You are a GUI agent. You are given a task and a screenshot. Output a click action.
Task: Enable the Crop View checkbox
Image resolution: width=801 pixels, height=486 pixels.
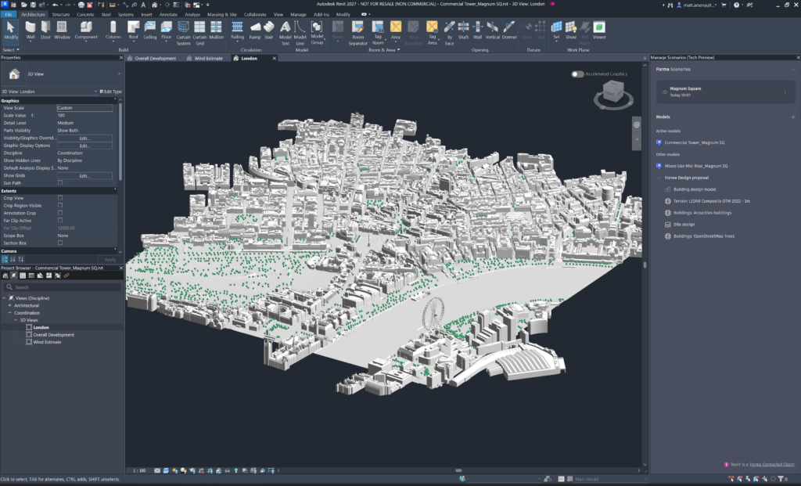pyautogui.click(x=60, y=198)
